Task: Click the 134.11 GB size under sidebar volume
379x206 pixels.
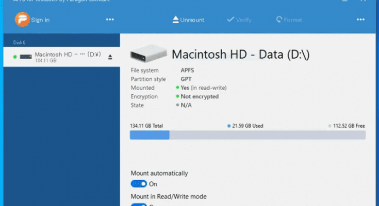Action: point(46,61)
